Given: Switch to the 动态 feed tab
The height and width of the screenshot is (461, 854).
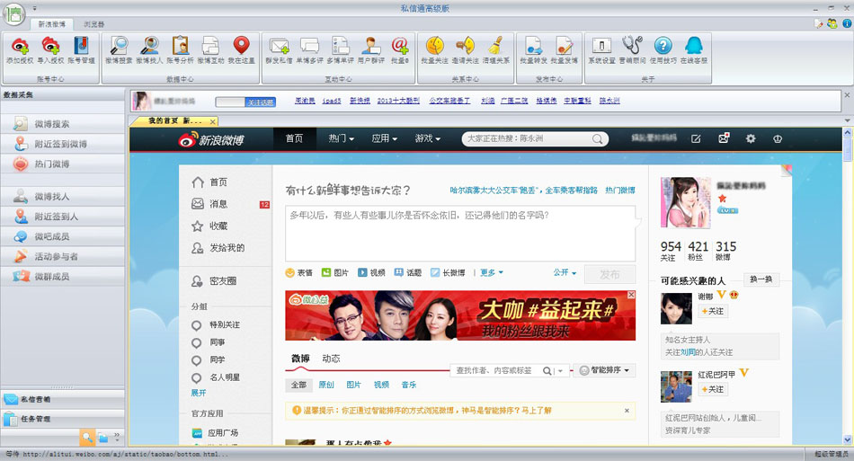Looking at the screenshot, I should [x=331, y=359].
